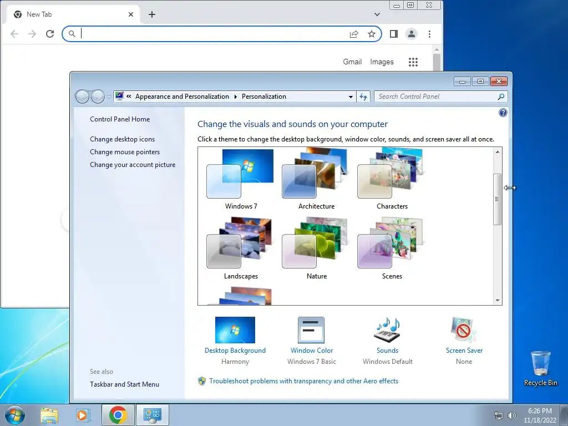568x426 pixels.
Task: Open Desktop Background settings icon
Action: tap(235, 330)
